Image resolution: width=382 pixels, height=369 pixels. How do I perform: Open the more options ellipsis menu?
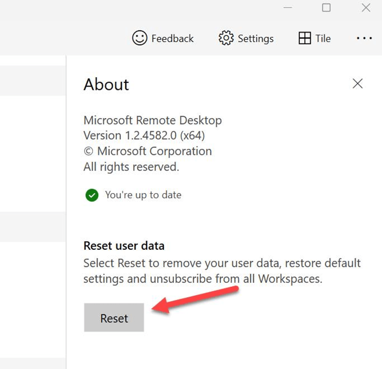coord(364,38)
